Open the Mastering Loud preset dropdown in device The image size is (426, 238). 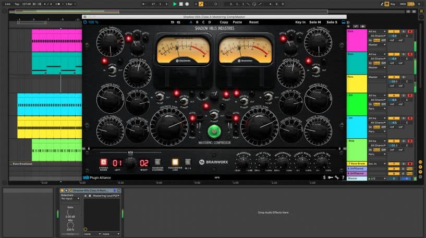click(106, 196)
